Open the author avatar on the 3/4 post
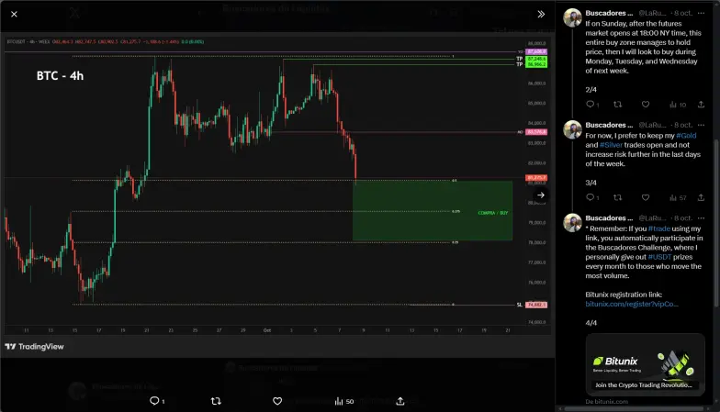Viewport: 720px width, 412px height. (573, 130)
